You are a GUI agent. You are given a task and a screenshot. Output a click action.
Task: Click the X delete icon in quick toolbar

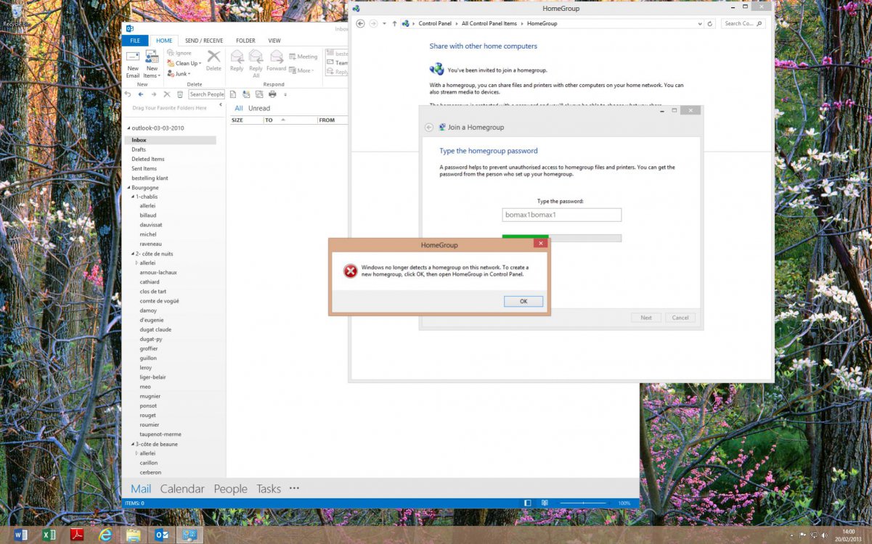point(167,94)
